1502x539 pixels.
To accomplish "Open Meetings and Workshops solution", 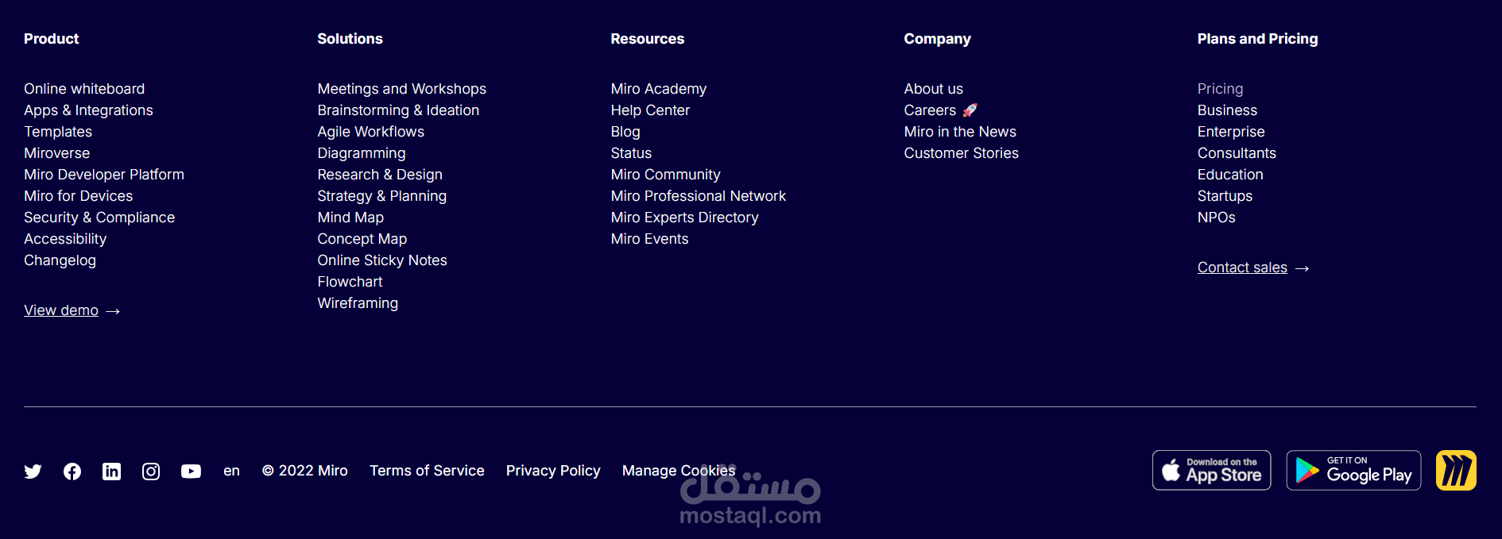I will pos(401,89).
